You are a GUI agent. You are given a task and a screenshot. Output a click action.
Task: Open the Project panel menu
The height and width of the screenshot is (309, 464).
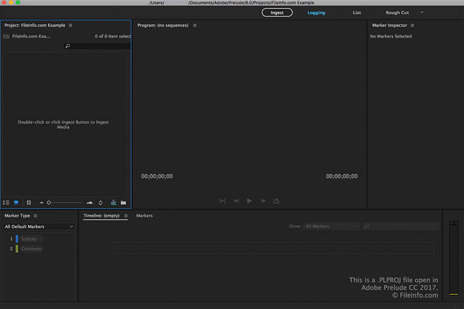tap(70, 26)
